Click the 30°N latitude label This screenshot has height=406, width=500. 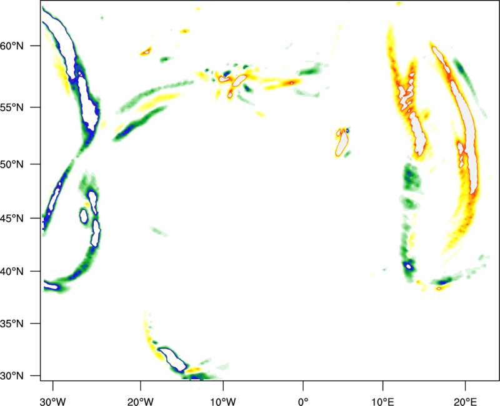tap(12, 376)
